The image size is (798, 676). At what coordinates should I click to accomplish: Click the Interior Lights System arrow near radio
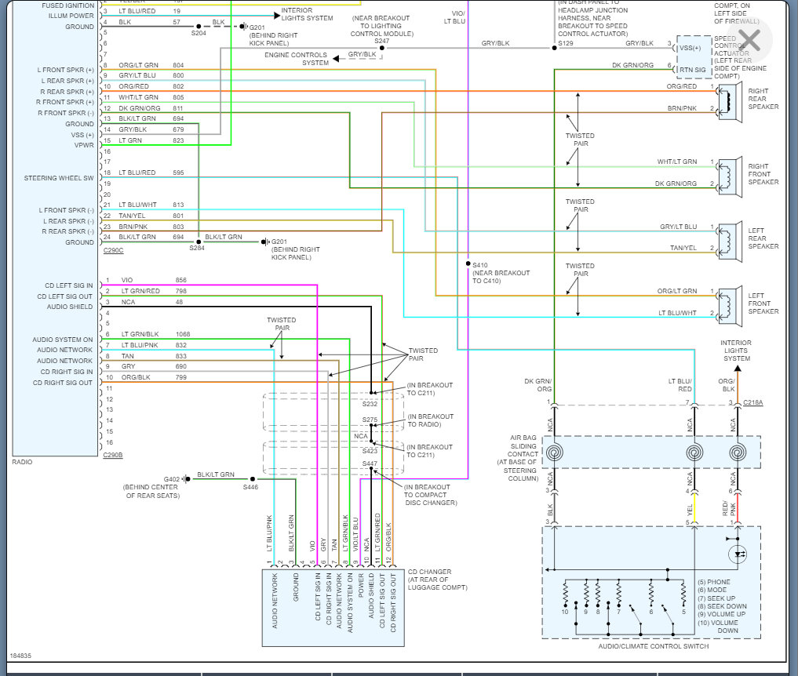277,16
